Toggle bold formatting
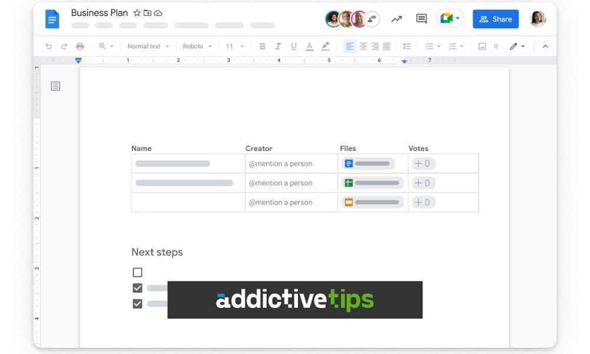This screenshot has height=354, width=590. pos(263,46)
